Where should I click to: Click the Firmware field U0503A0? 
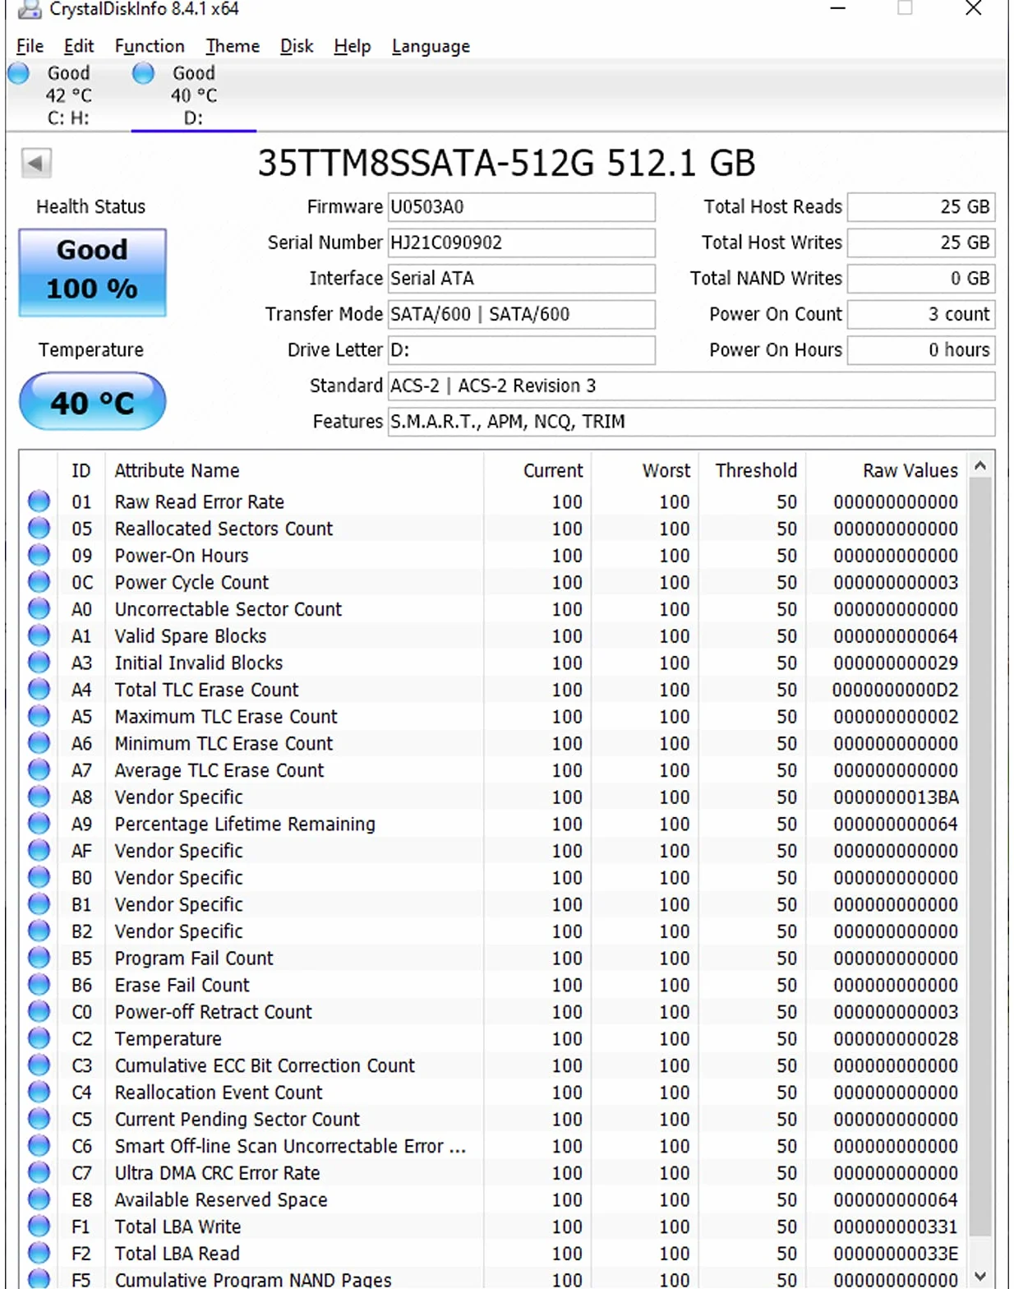point(521,206)
